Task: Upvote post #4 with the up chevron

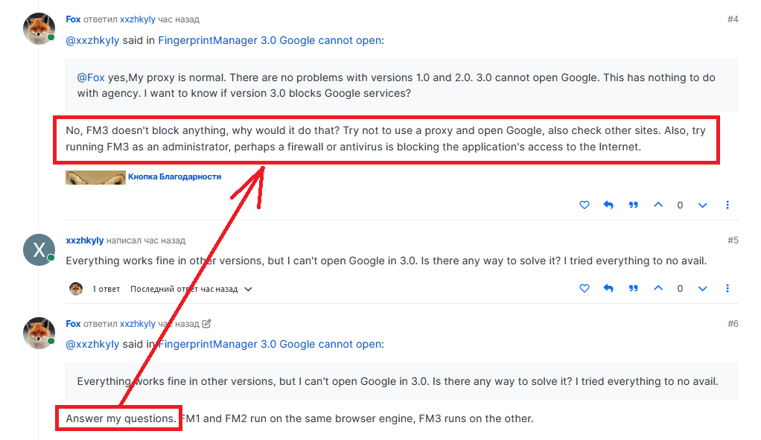Action: pos(658,205)
